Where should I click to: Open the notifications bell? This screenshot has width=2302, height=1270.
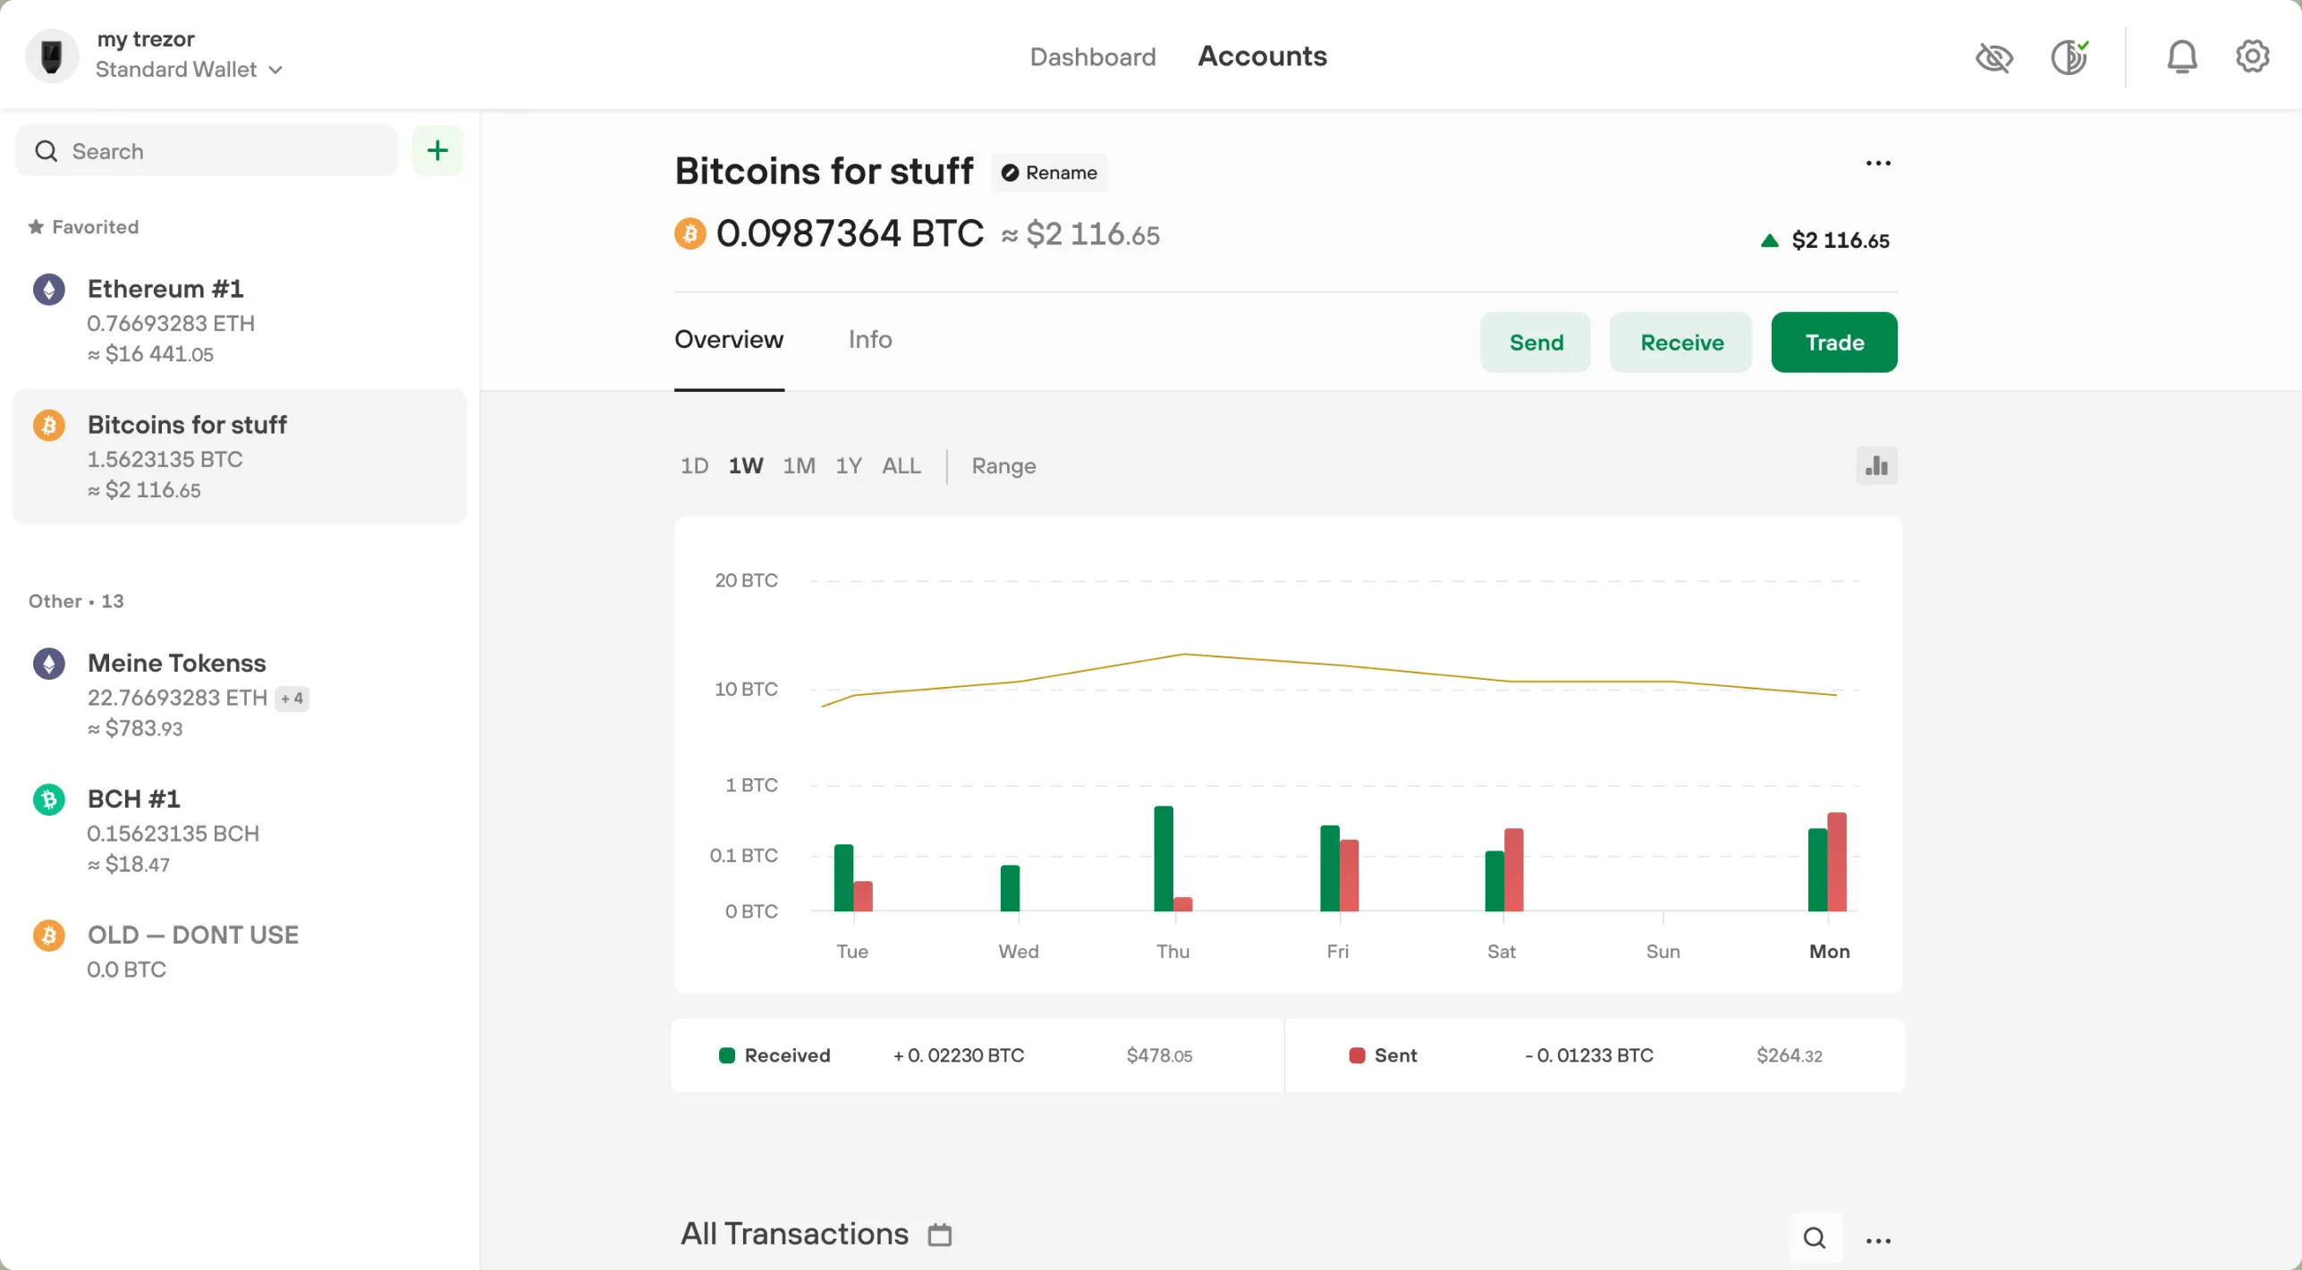(2182, 56)
